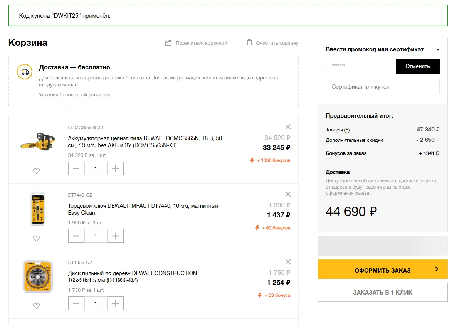This screenshot has height=325, width=452.
Task: Click the DT7440 quantity field
Action: pos(96,236)
